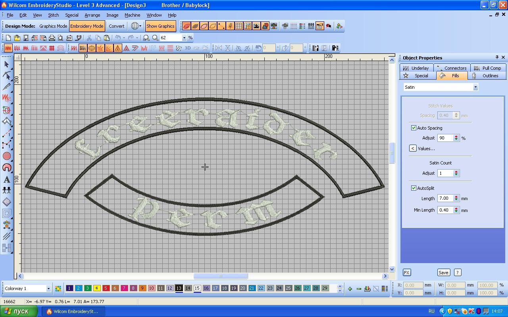Click the Undo arrow

[x=117, y=38]
